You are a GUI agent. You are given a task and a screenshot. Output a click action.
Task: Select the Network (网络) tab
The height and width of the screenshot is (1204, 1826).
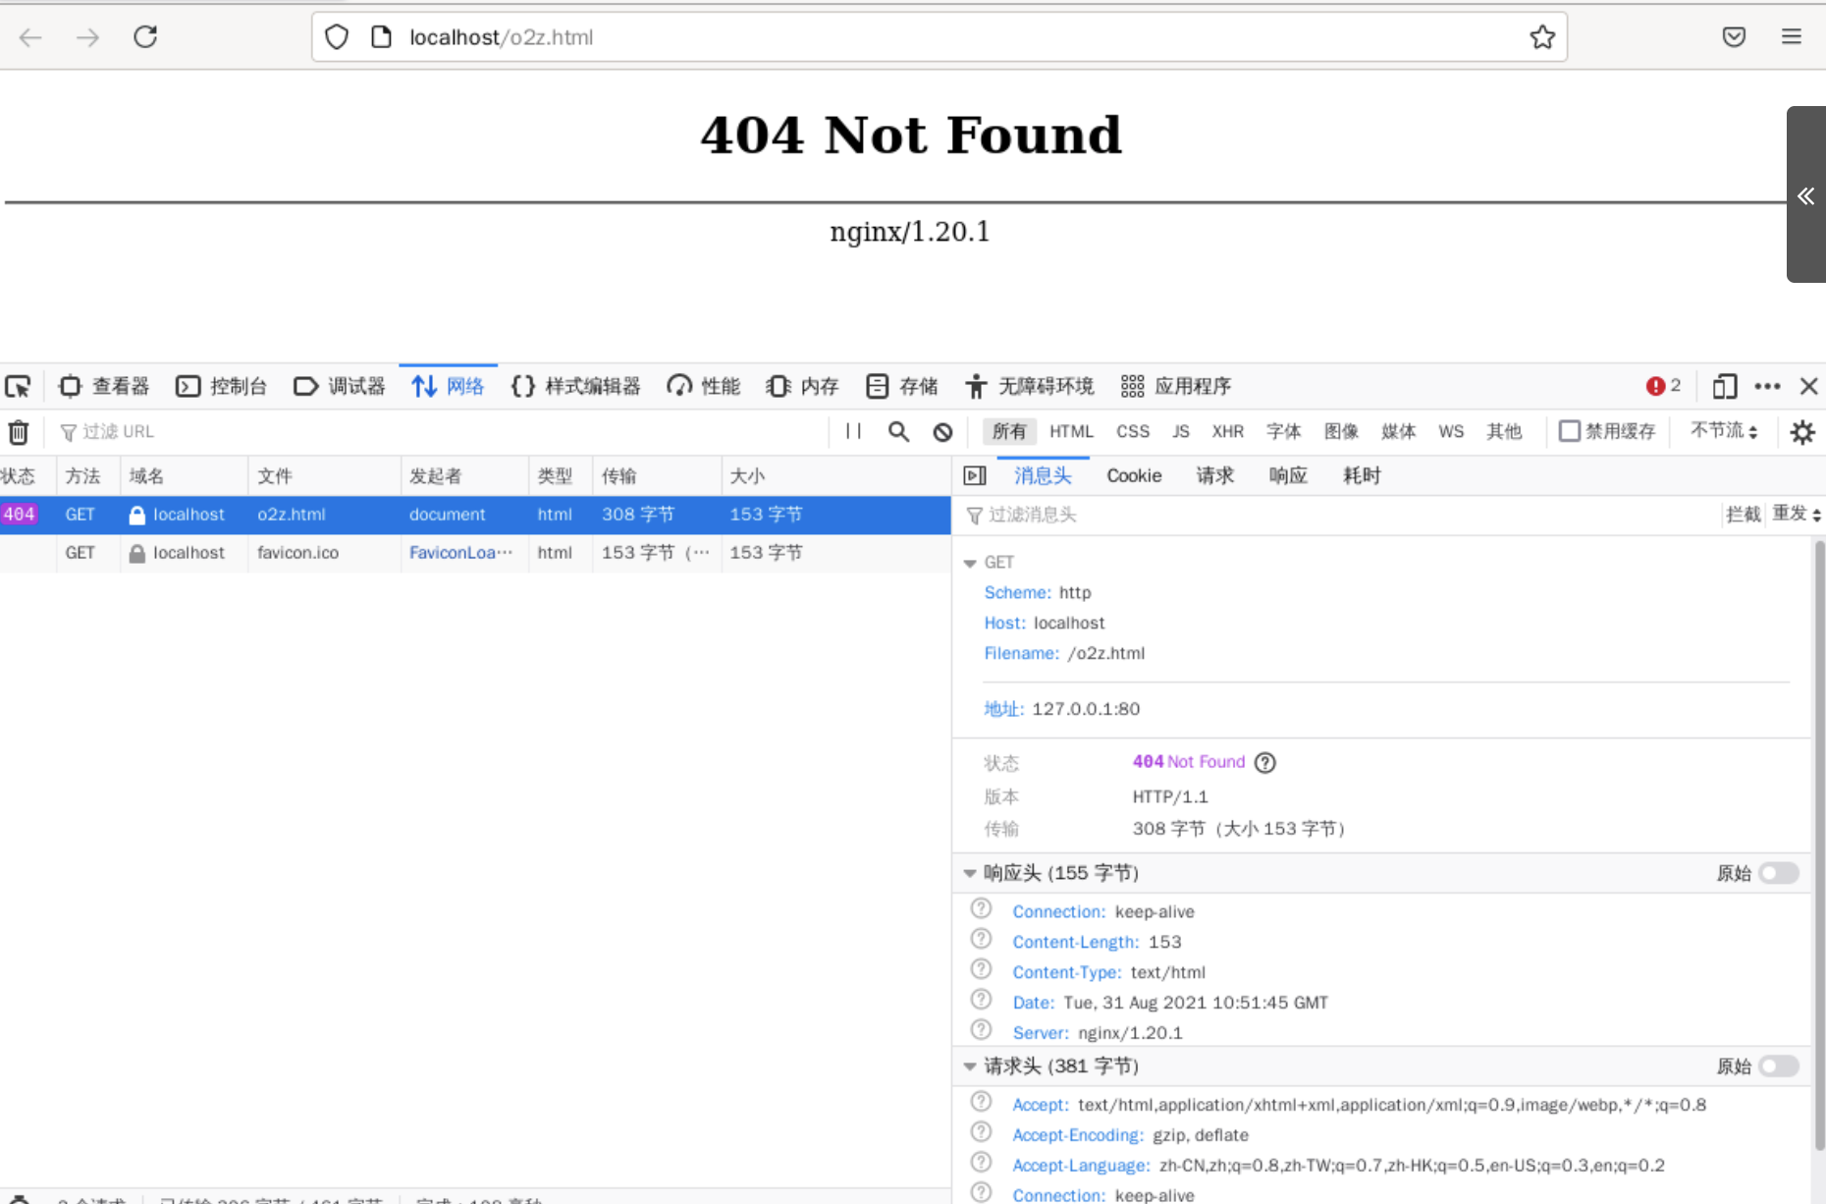[x=448, y=386]
